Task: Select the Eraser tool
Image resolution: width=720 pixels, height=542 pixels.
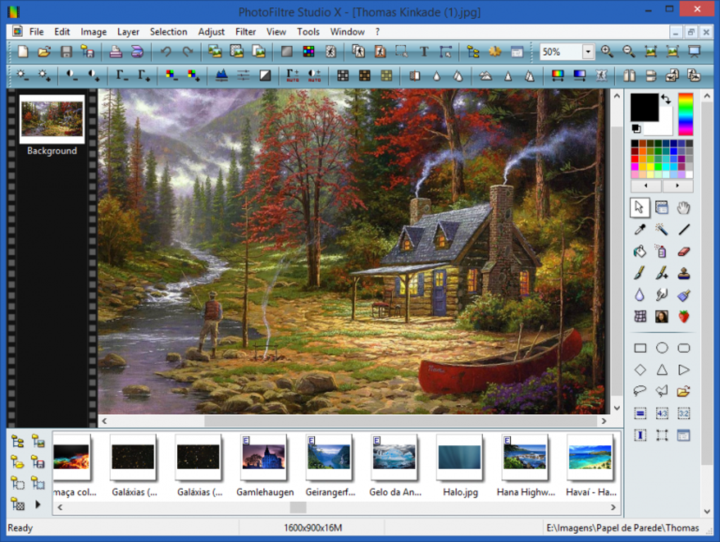Action: click(684, 251)
